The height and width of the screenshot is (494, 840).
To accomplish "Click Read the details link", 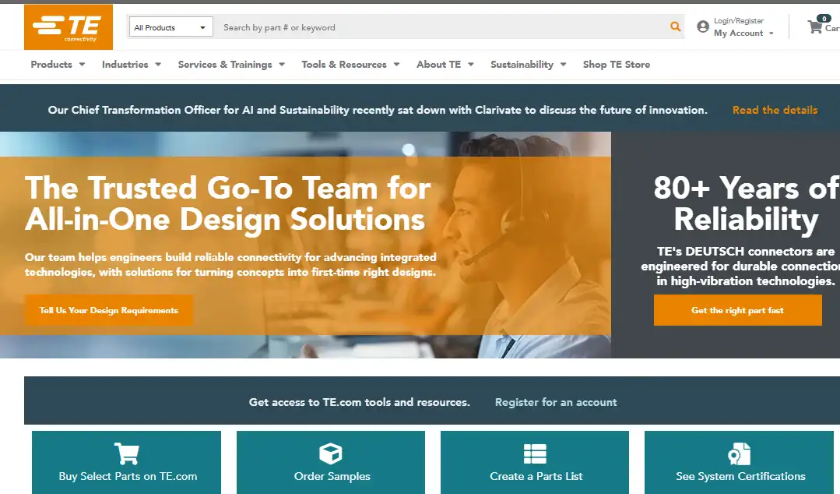I will coord(775,110).
